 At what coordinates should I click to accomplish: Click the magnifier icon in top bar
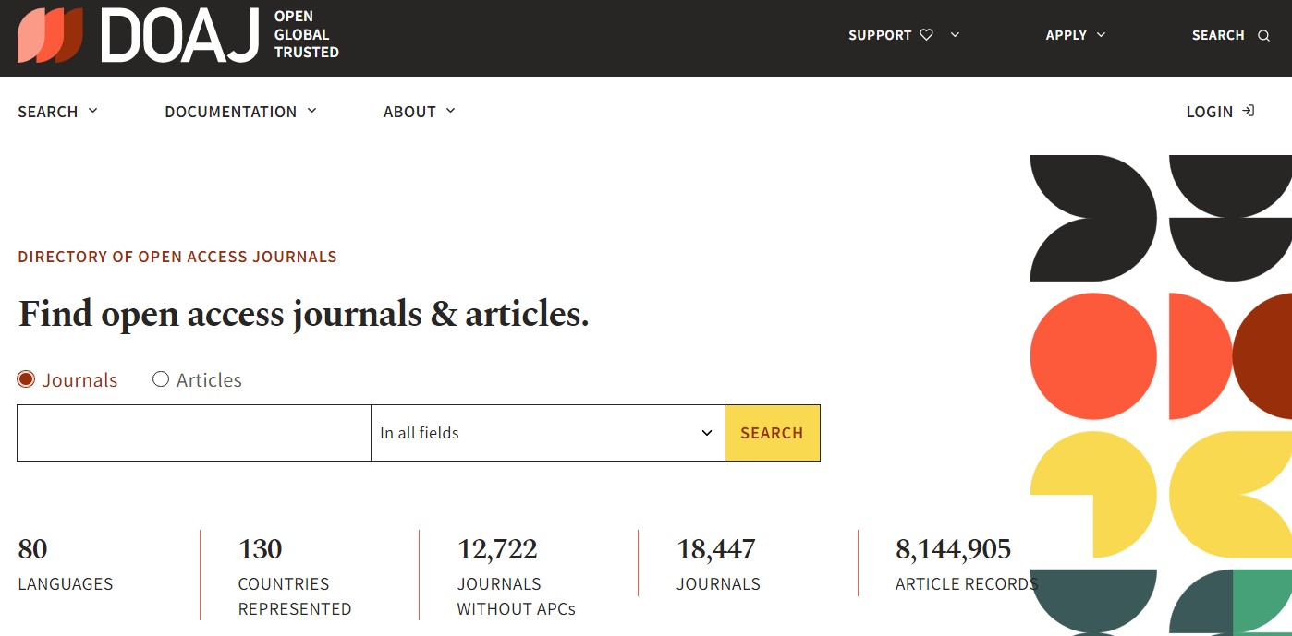(x=1263, y=36)
